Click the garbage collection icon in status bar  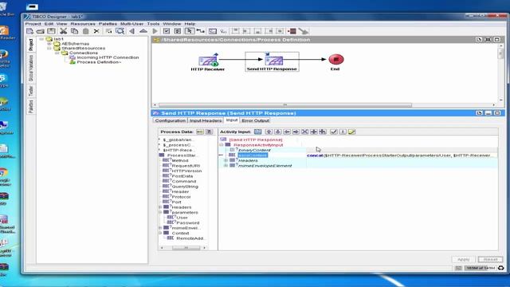[501, 268]
